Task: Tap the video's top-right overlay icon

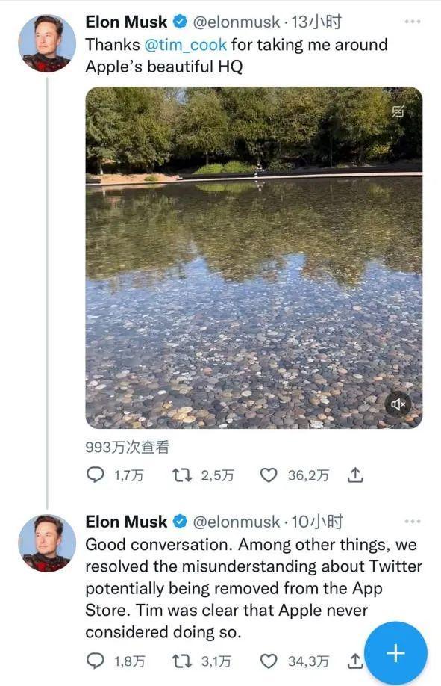Action: (398, 111)
